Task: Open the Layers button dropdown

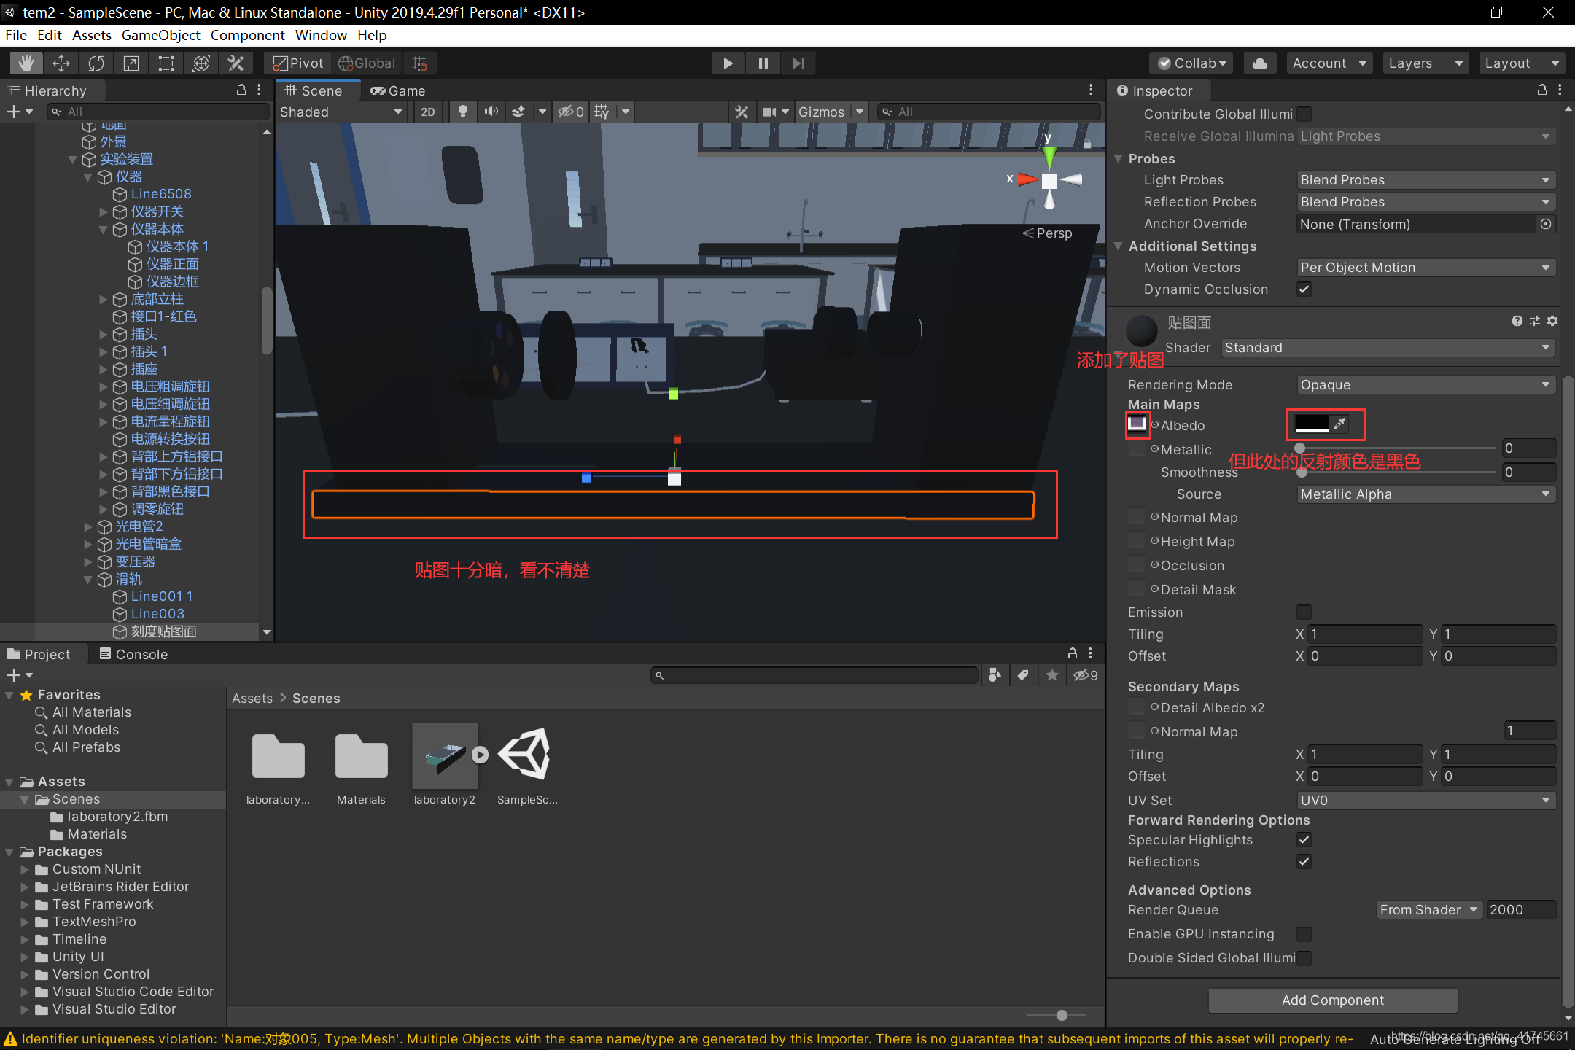Action: 1425,63
